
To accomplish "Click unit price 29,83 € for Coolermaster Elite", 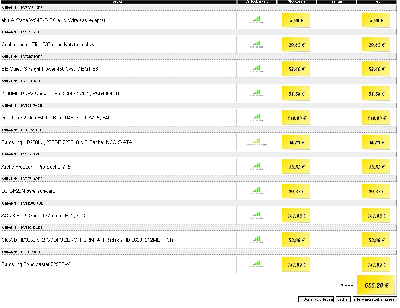I will [x=296, y=45].
